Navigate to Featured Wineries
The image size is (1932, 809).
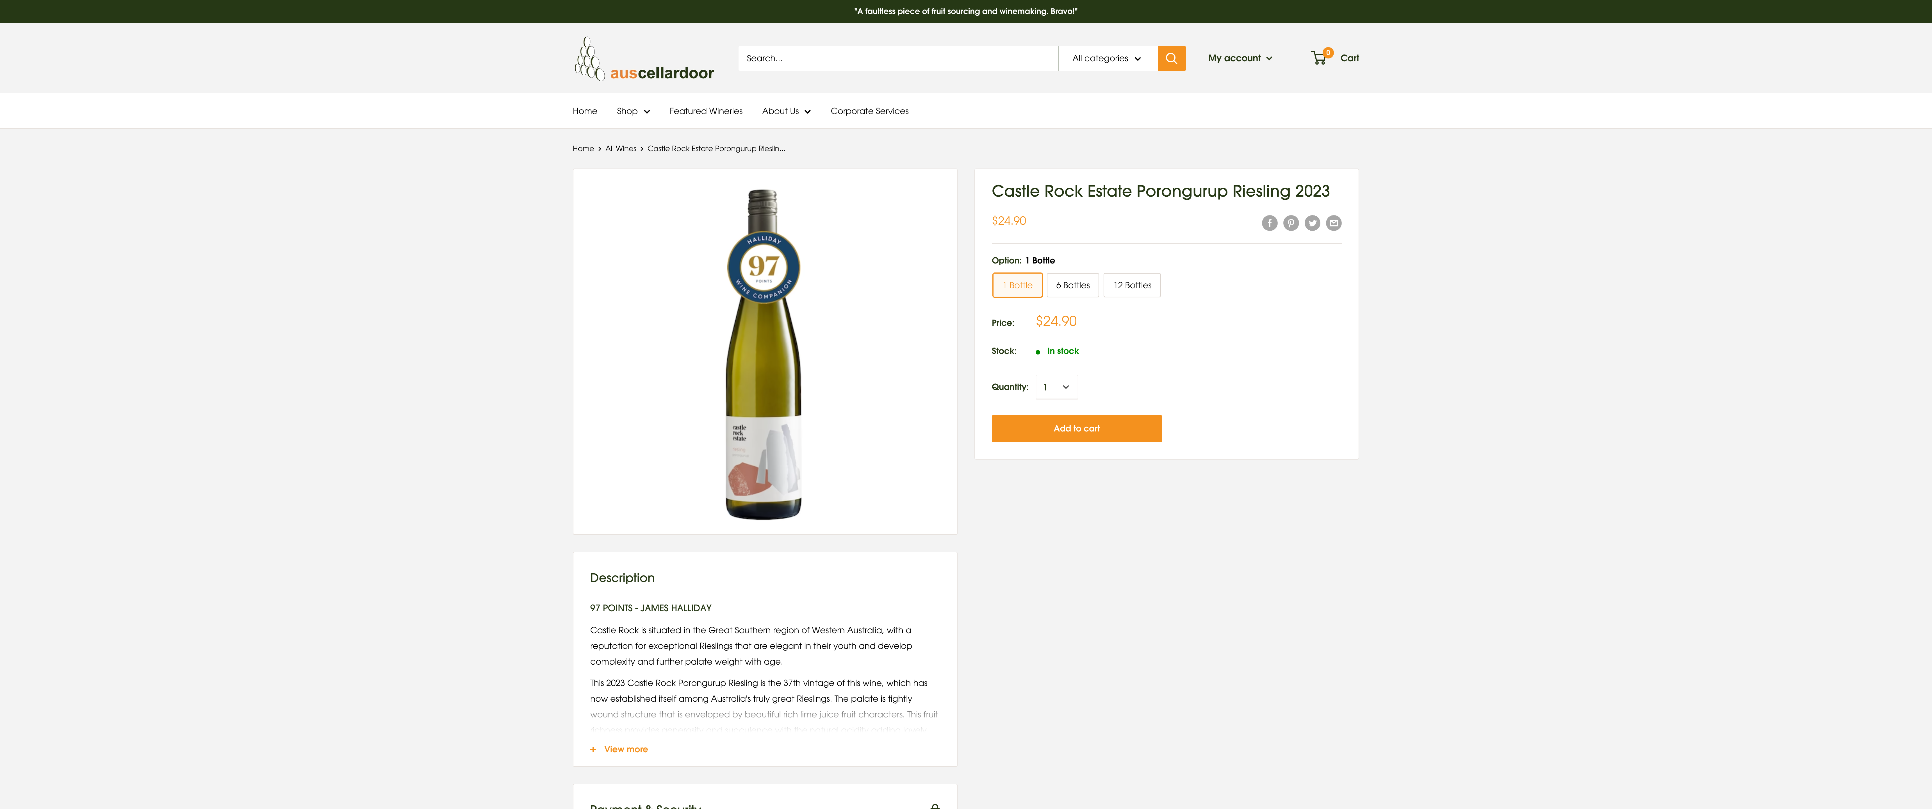coord(706,110)
